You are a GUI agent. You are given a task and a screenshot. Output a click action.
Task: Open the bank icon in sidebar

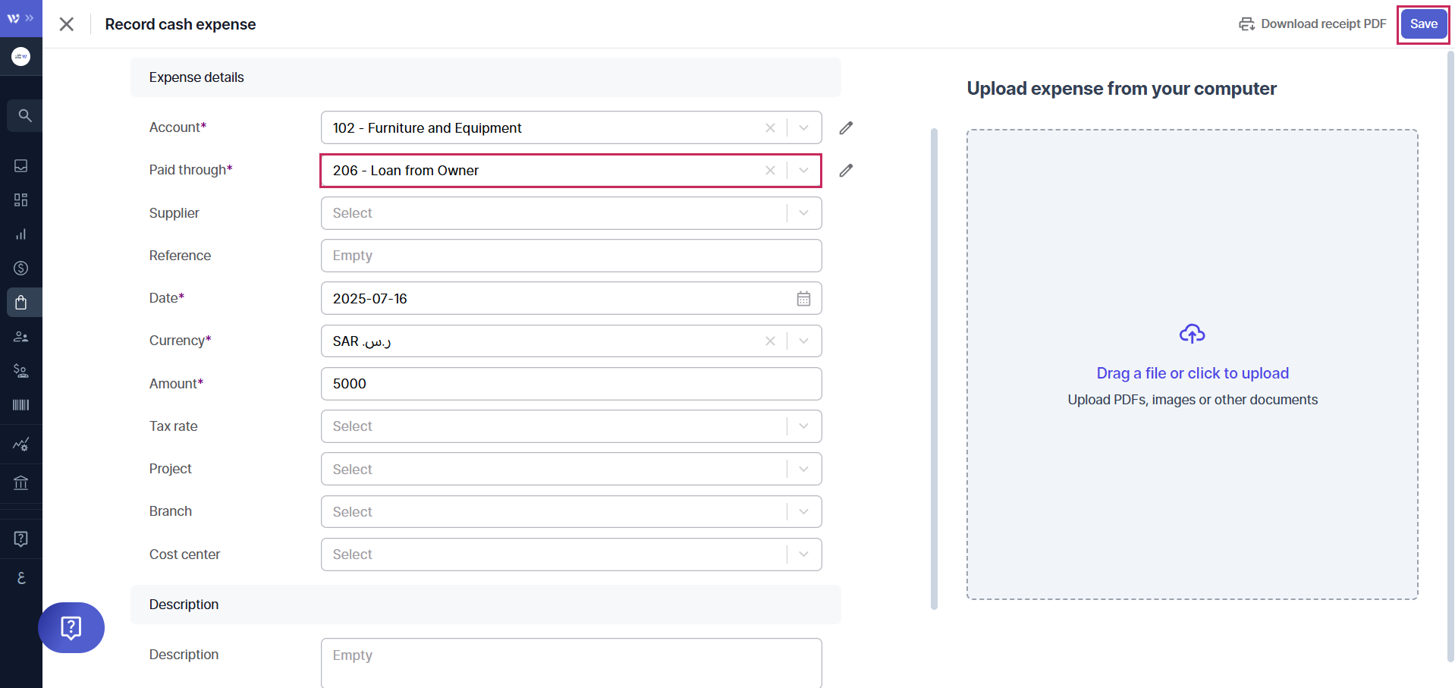[21, 482]
